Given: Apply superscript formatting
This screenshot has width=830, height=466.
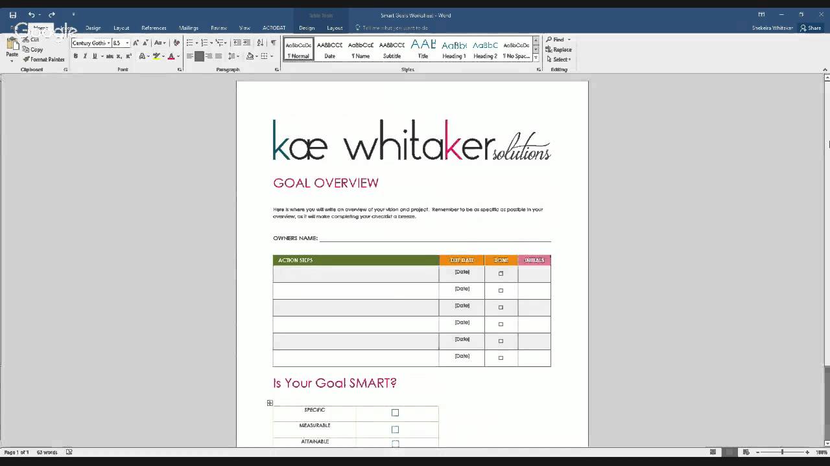Looking at the screenshot, I should click(x=129, y=56).
